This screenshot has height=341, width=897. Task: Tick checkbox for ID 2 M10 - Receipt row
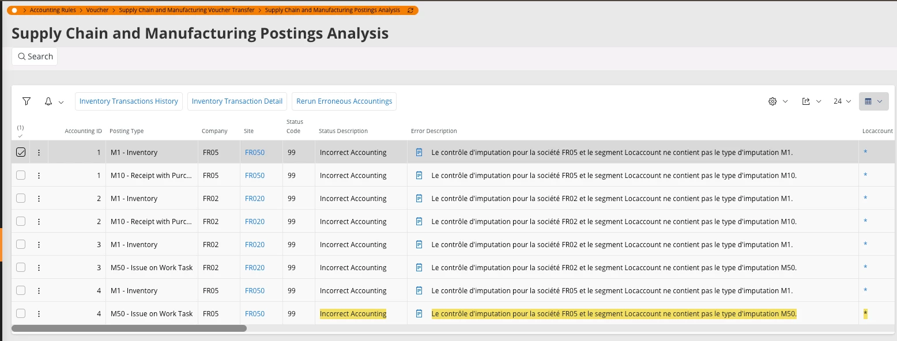click(21, 222)
